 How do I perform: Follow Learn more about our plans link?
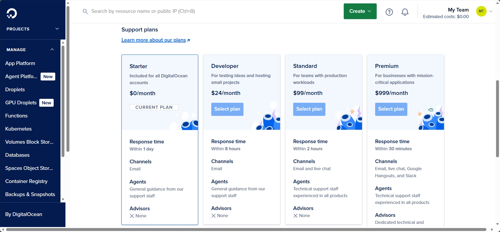(154, 40)
